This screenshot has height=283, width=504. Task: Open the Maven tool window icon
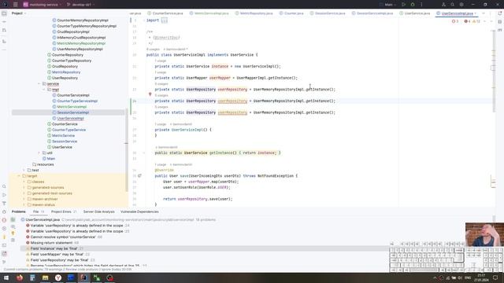pos(500,30)
